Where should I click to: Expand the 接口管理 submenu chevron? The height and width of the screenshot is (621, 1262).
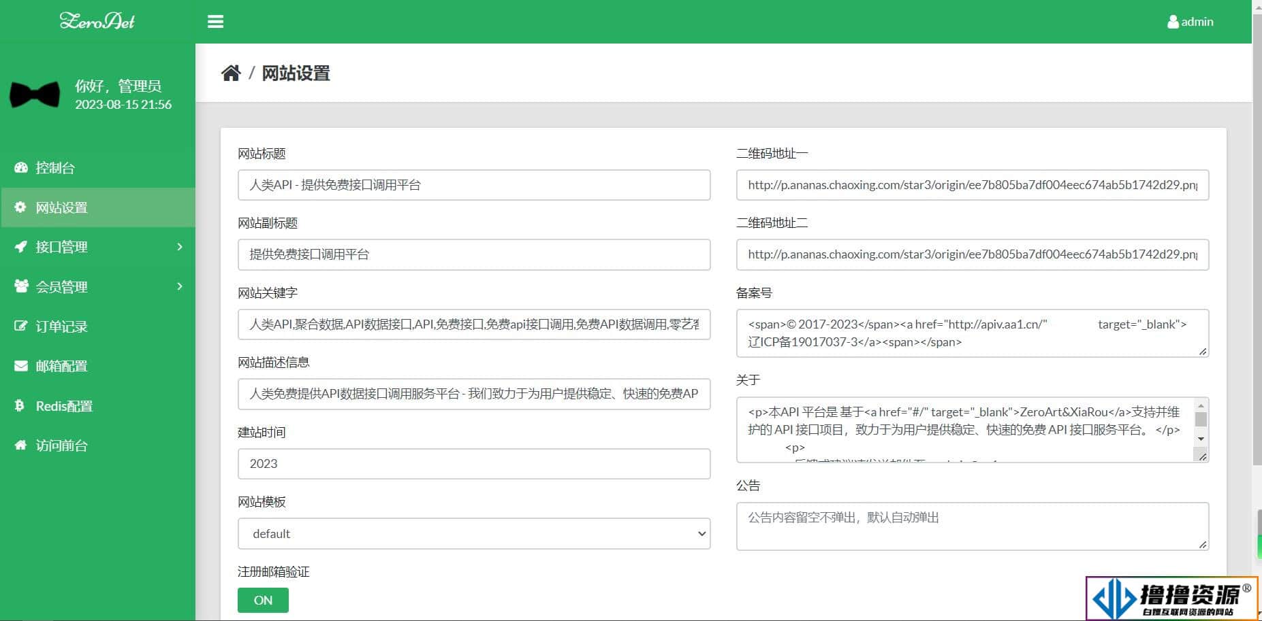(180, 247)
